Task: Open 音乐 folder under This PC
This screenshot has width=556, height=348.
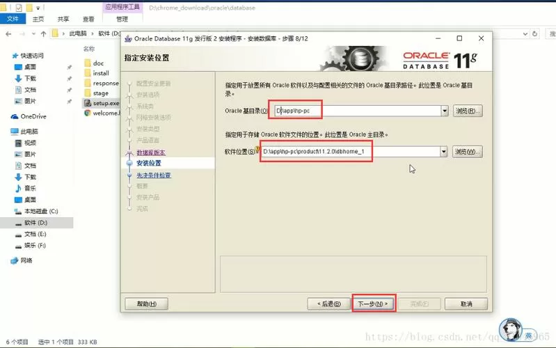Action: pos(25,188)
